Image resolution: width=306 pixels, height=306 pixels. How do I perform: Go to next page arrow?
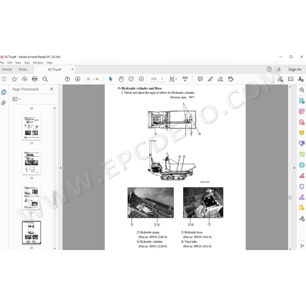tap(78, 79)
